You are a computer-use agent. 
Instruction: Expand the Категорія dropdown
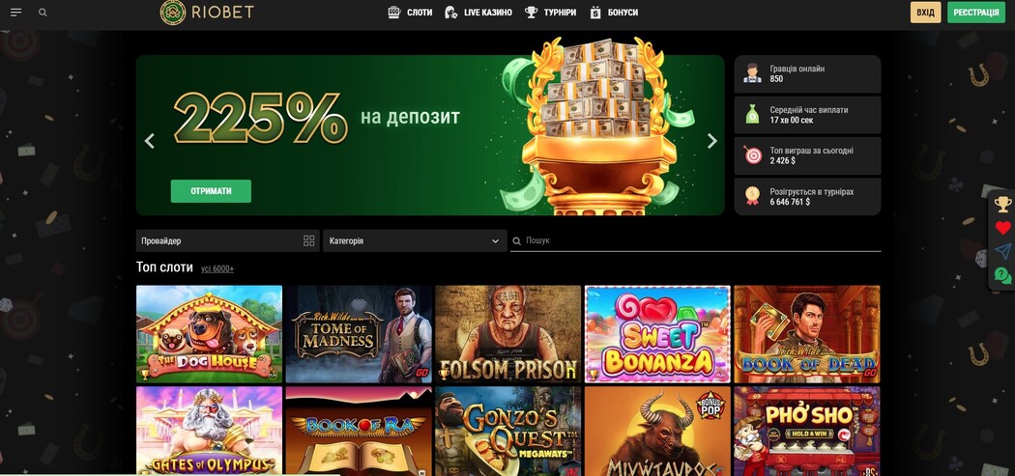click(x=415, y=240)
